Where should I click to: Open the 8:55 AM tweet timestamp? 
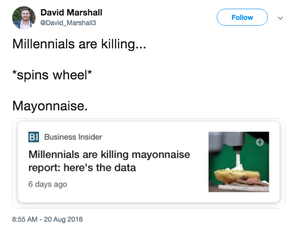click(x=26, y=218)
